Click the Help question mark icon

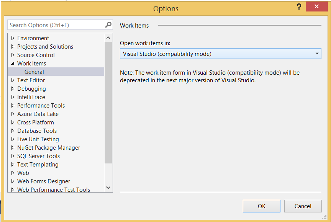point(299,7)
